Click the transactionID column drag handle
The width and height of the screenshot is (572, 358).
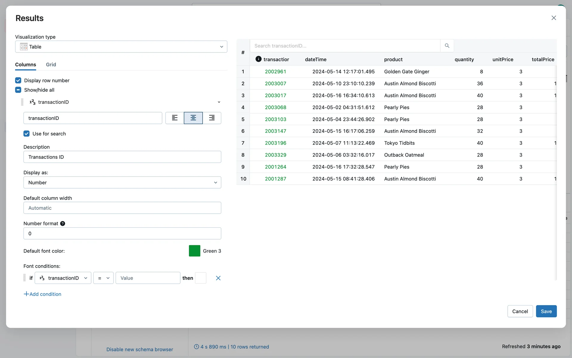pos(22,102)
